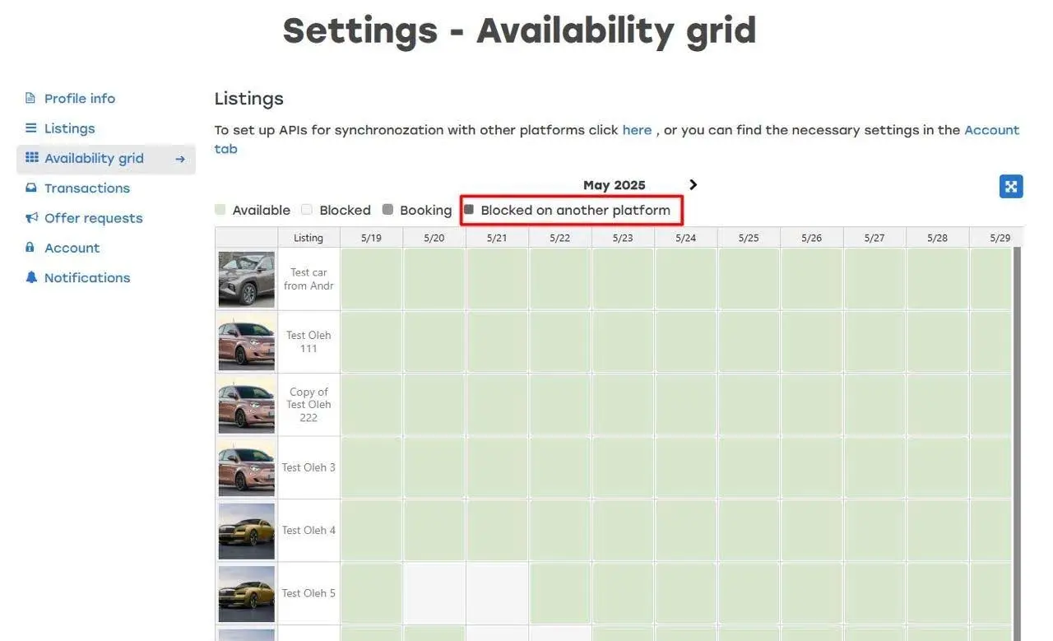1053x641 pixels.
Task: Click the blue fullscreen expand icon
Action: click(1010, 186)
